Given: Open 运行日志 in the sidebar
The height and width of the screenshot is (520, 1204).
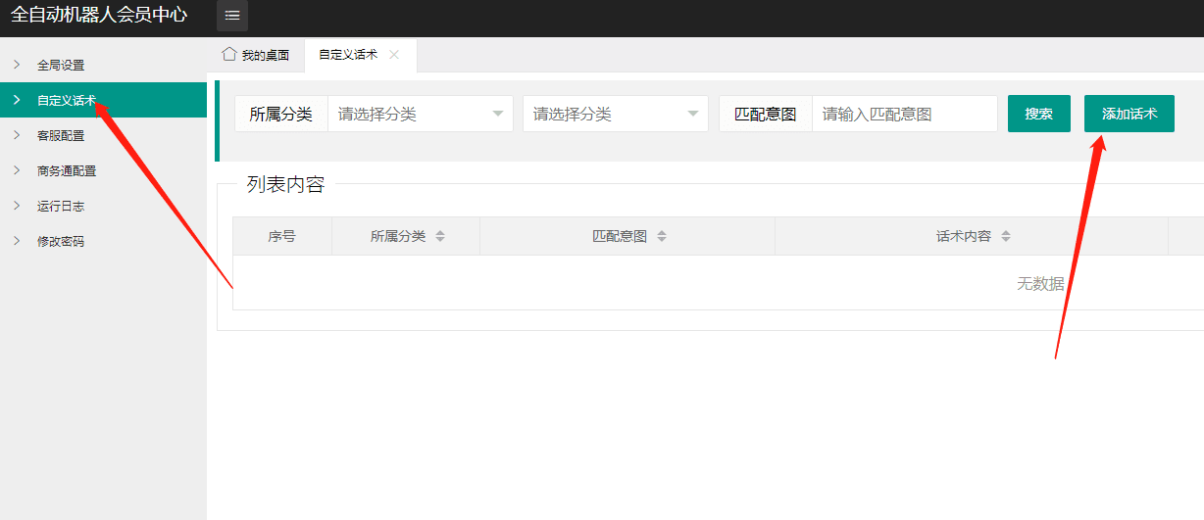Looking at the screenshot, I should 61,206.
